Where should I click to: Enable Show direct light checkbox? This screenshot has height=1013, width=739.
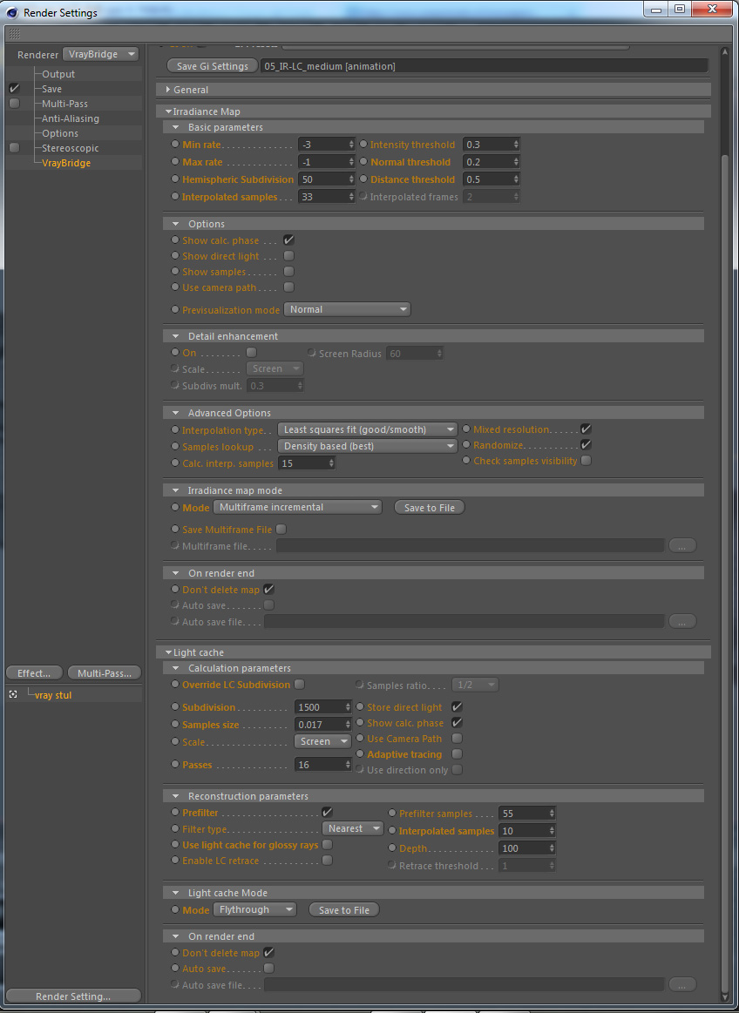click(x=289, y=256)
